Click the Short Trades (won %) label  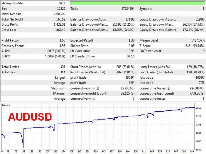click(x=85, y=67)
